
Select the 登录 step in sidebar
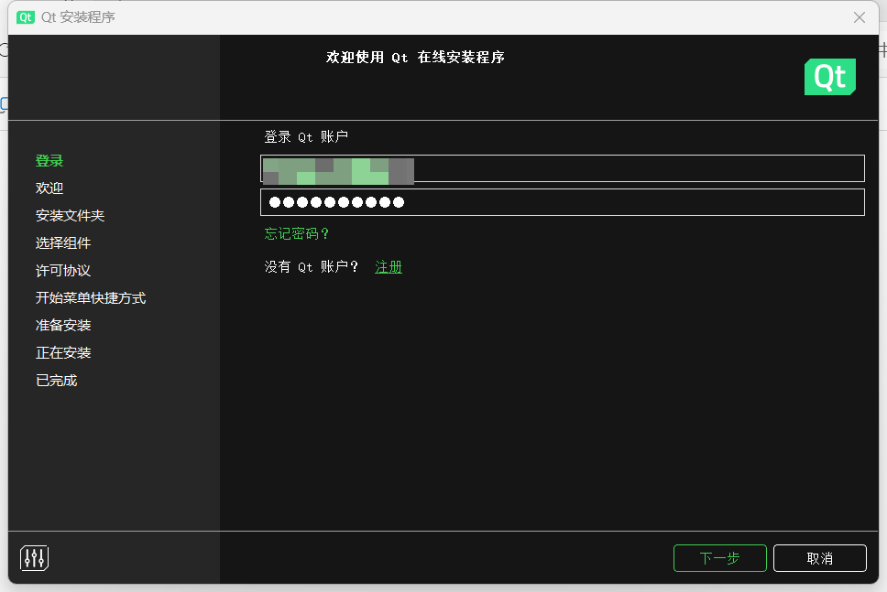49,161
